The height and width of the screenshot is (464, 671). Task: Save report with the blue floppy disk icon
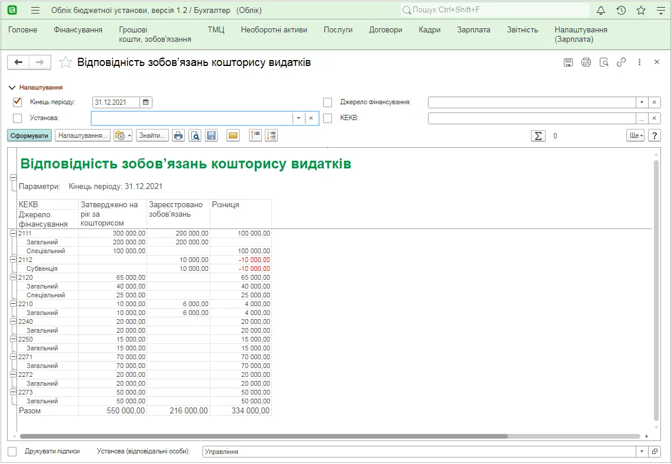pyautogui.click(x=211, y=135)
